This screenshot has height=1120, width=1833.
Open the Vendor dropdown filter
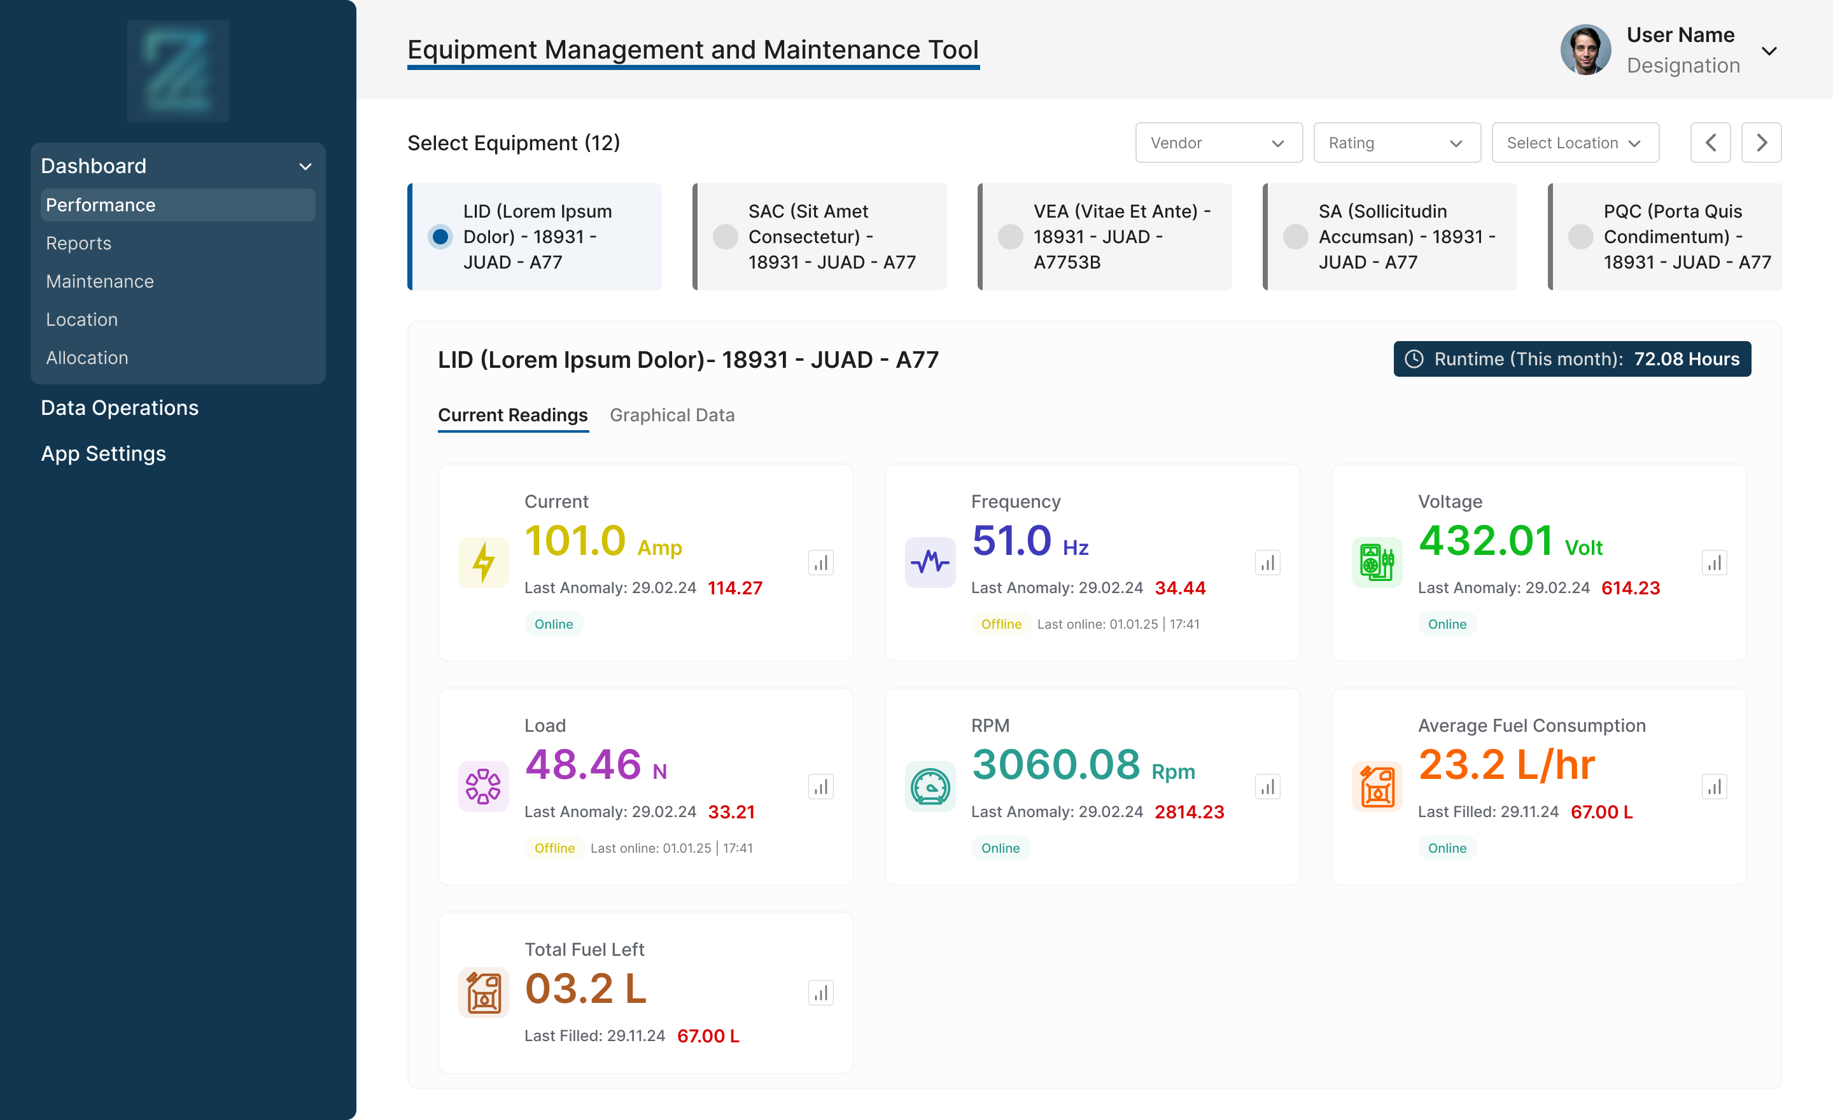[x=1219, y=143]
